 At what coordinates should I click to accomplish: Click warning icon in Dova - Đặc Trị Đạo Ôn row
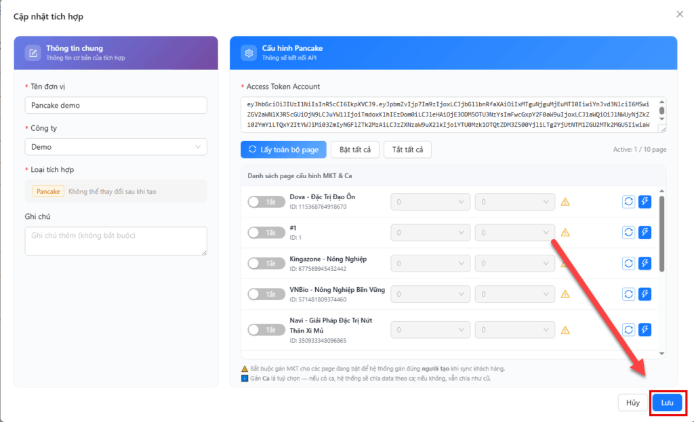565,202
